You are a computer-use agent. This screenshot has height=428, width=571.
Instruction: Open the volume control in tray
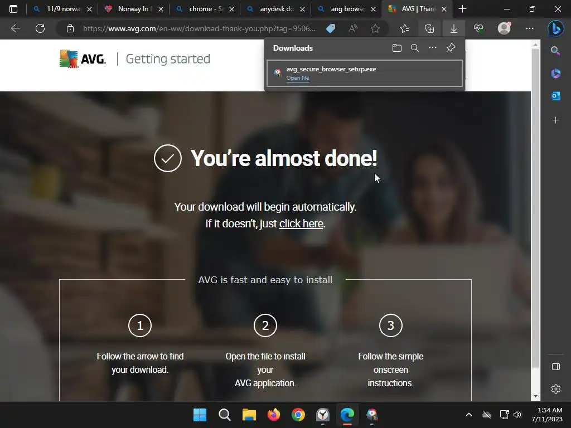[x=517, y=415]
